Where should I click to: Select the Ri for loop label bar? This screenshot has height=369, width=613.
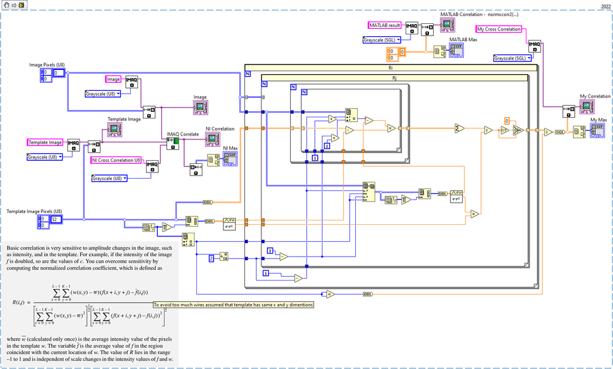tap(391, 68)
